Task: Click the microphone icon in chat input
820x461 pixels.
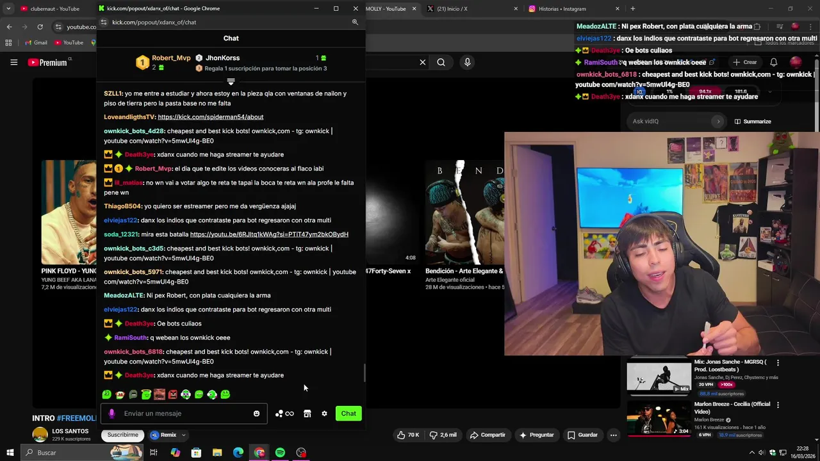Action: (x=111, y=414)
